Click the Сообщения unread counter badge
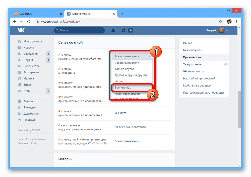Viewport: 251px width, 177px height. (x=48, y=54)
